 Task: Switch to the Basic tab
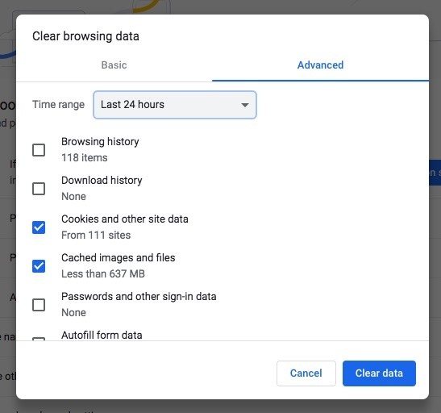(x=114, y=65)
